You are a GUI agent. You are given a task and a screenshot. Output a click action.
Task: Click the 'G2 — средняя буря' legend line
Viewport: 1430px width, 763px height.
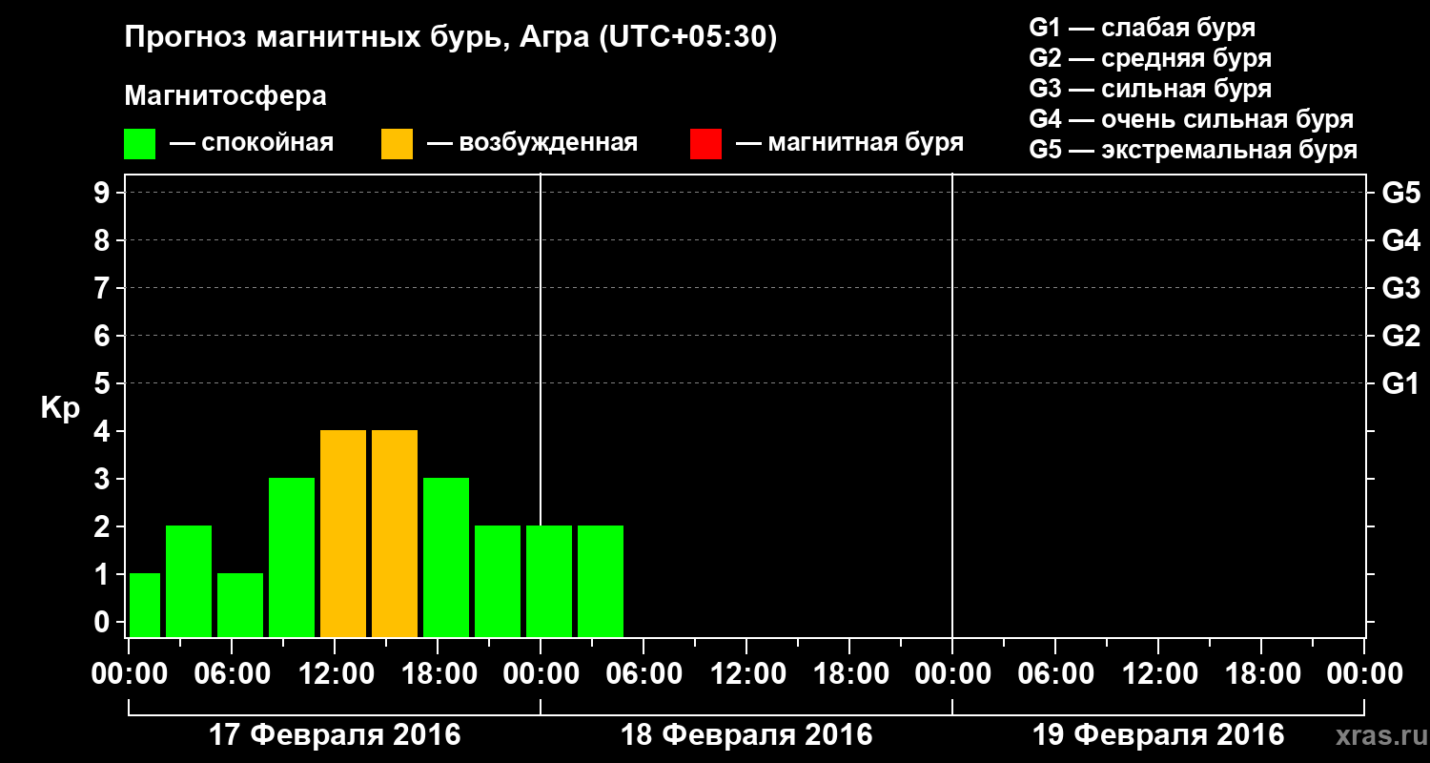(x=1151, y=58)
